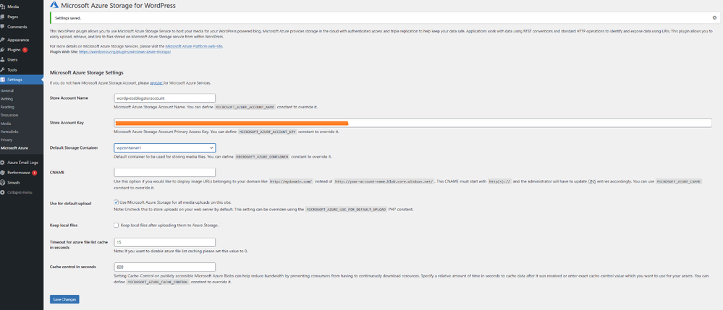Open Discussion settings submenu item
Image resolution: width=723 pixels, height=310 pixels.
[x=9, y=115]
